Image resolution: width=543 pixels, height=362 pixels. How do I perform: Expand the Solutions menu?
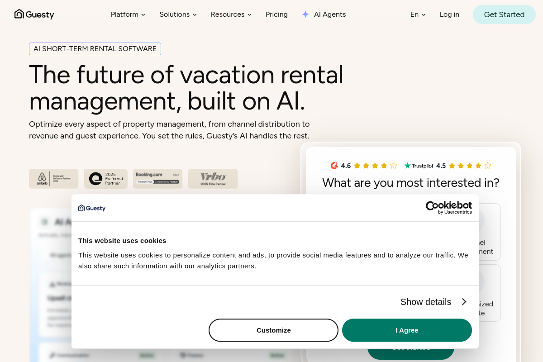pos(178,14)
